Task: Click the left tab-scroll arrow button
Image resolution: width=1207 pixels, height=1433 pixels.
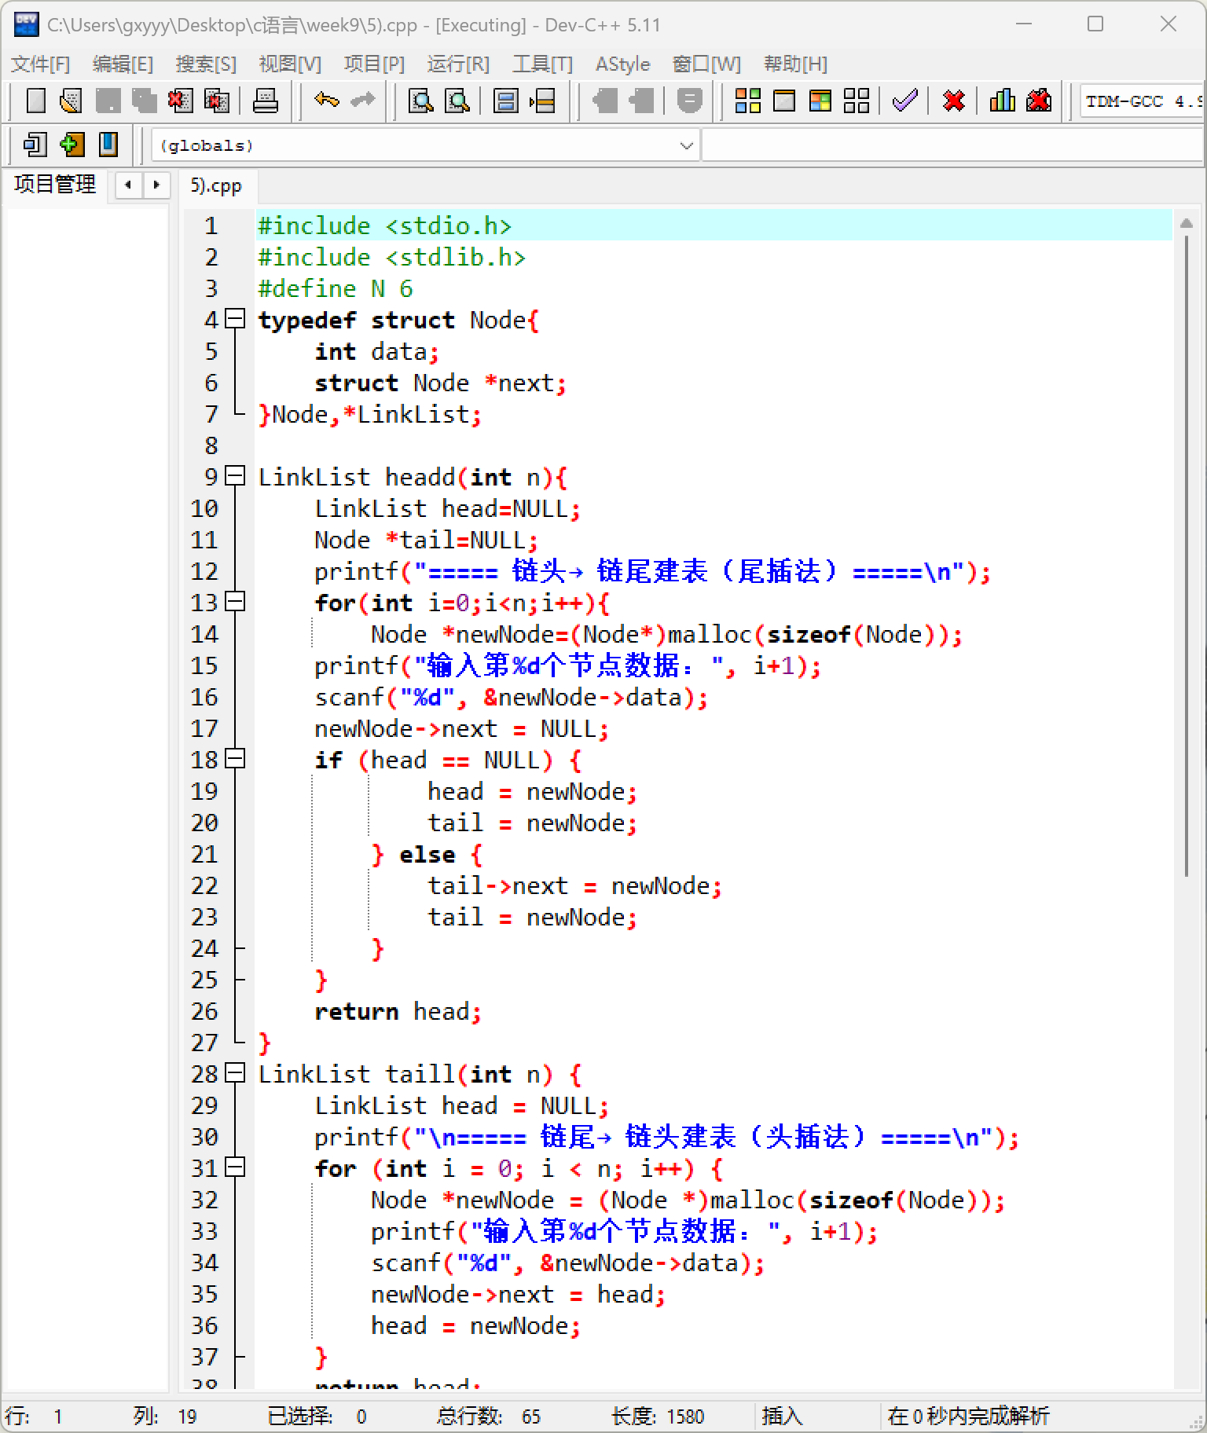Action: point(128,185)
